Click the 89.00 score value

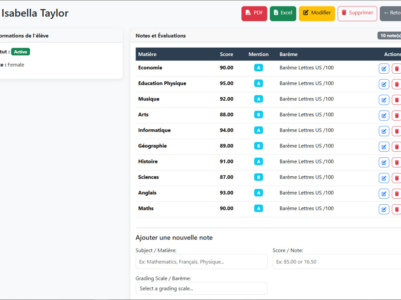point(227,146)
